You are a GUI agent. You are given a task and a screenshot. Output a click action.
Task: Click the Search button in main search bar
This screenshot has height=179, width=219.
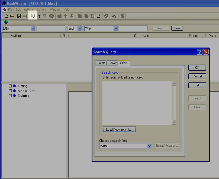[x=161, y=28]
